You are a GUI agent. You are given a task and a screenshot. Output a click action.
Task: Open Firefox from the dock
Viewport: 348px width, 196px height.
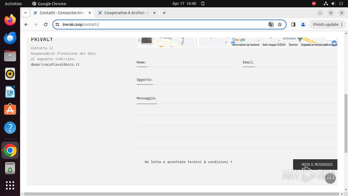10,20
